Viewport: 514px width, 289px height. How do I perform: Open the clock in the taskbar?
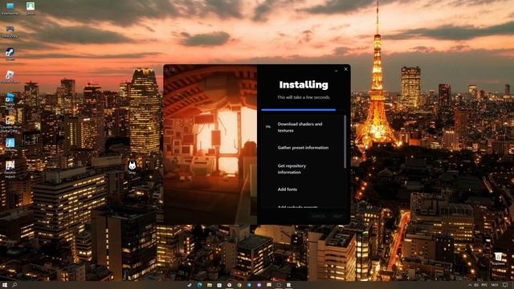click(495, 286)
